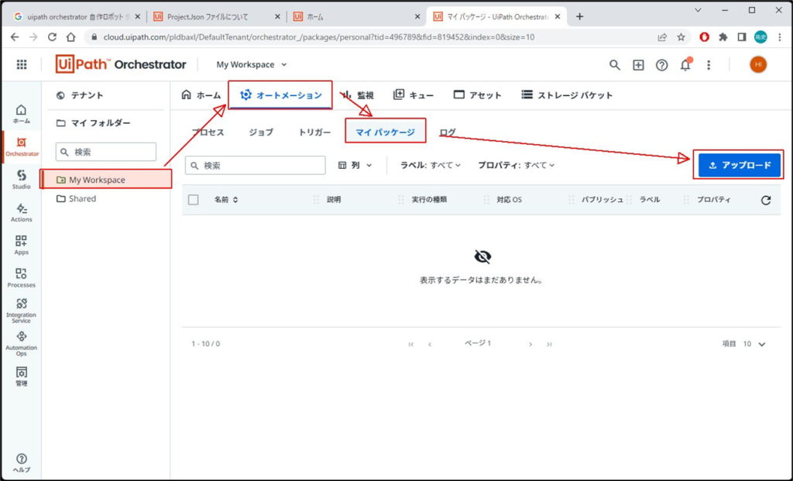793x481 pixels.
Task: Go to Home in the left rail
Action: 21,115
